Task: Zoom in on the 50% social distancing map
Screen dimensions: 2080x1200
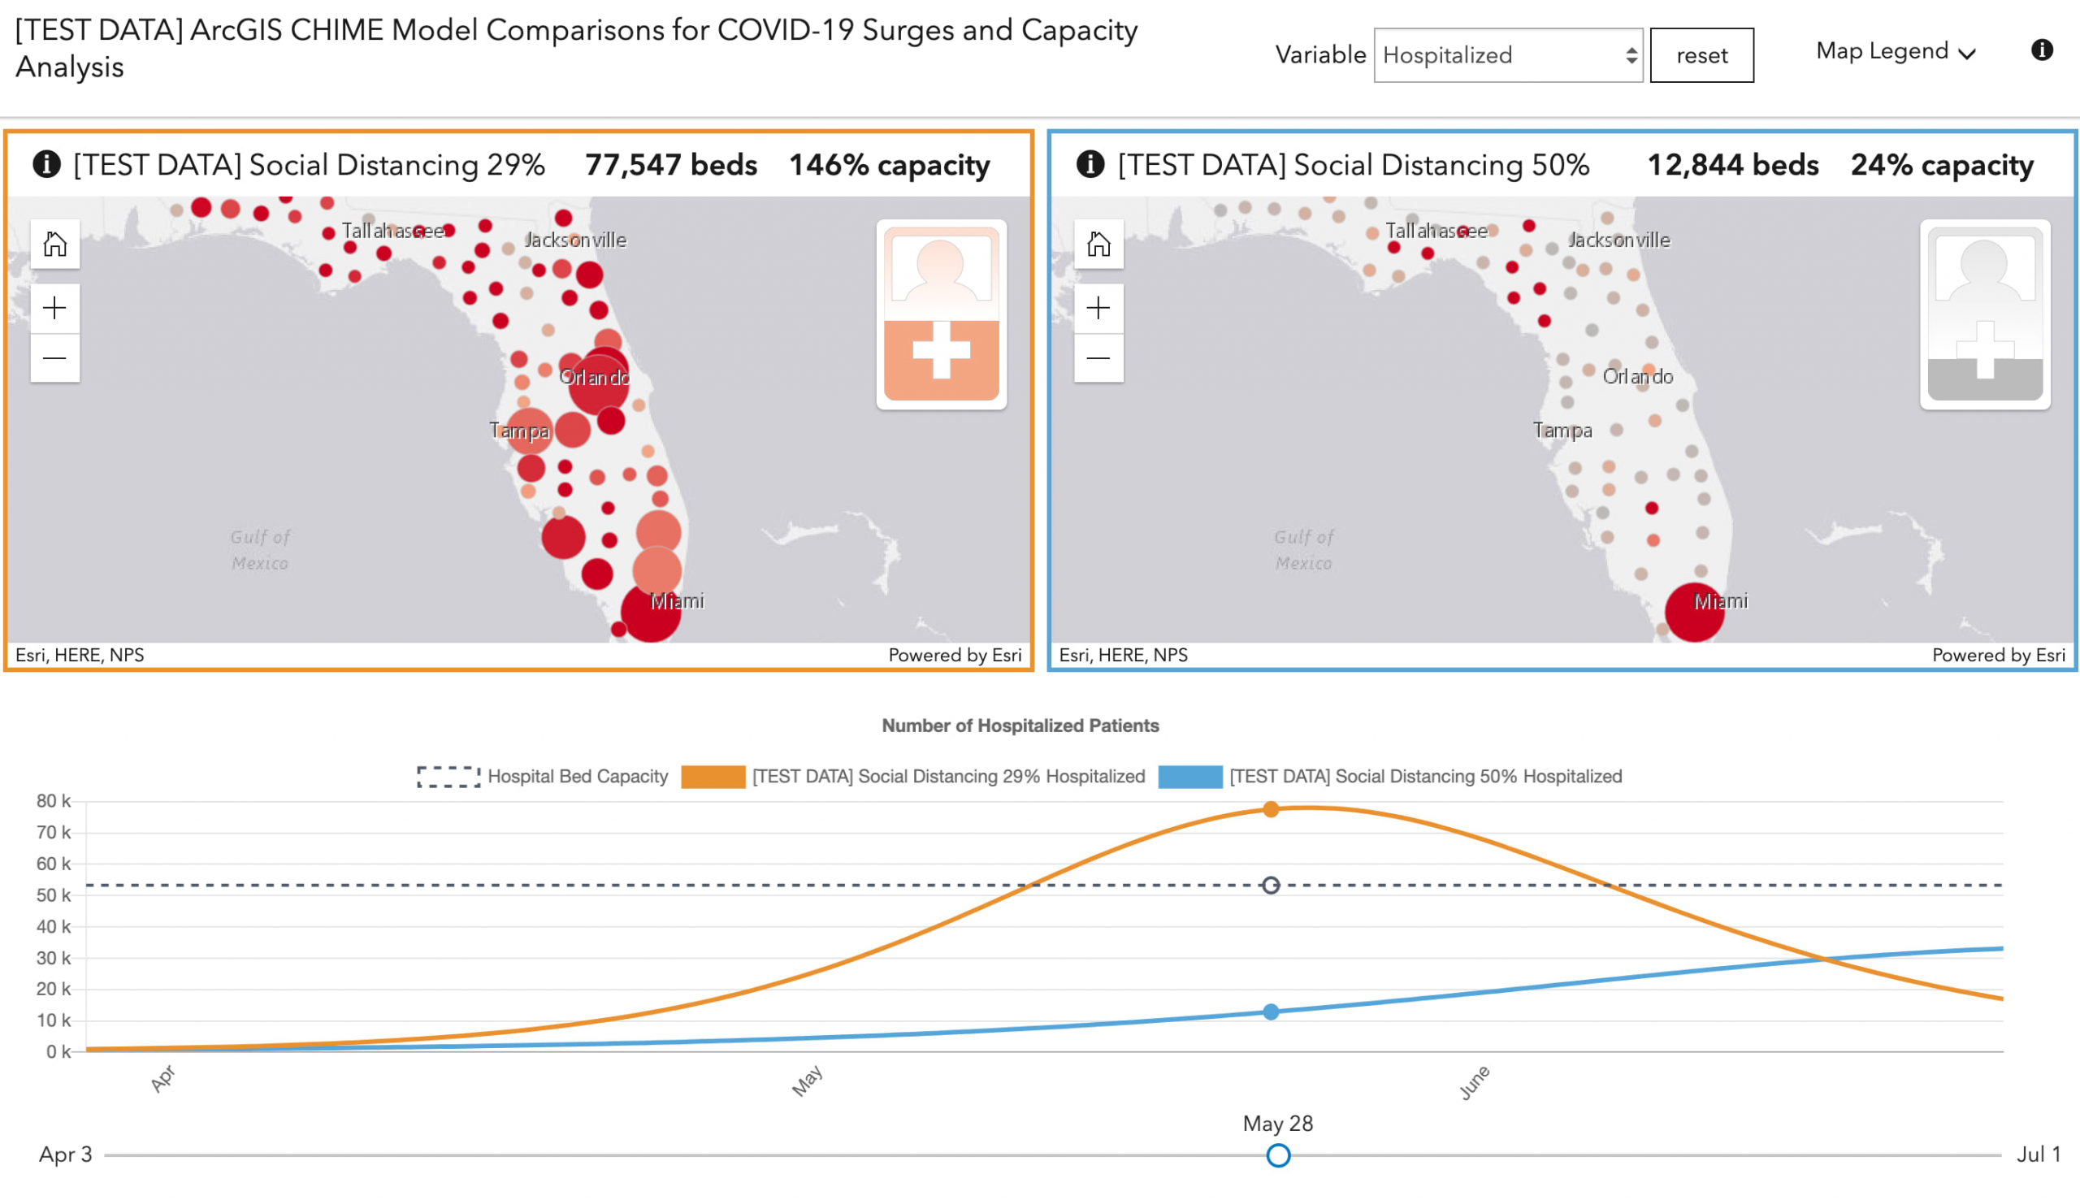Action: point(1098,307)
